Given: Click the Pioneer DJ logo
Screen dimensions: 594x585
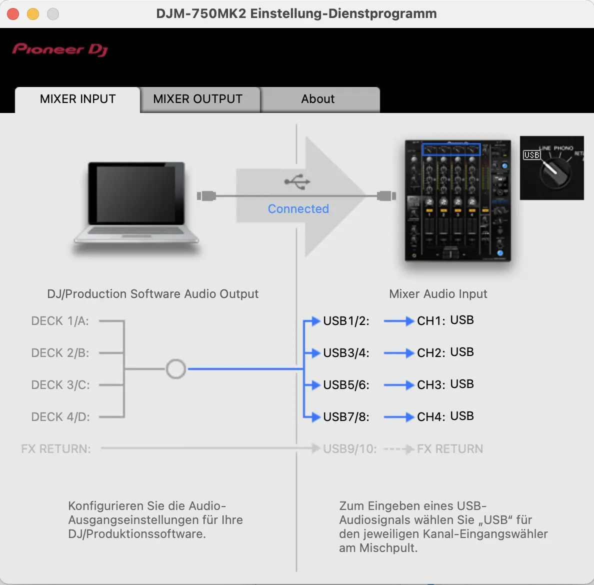Looking at the screenshot, I should coord(60,49).
